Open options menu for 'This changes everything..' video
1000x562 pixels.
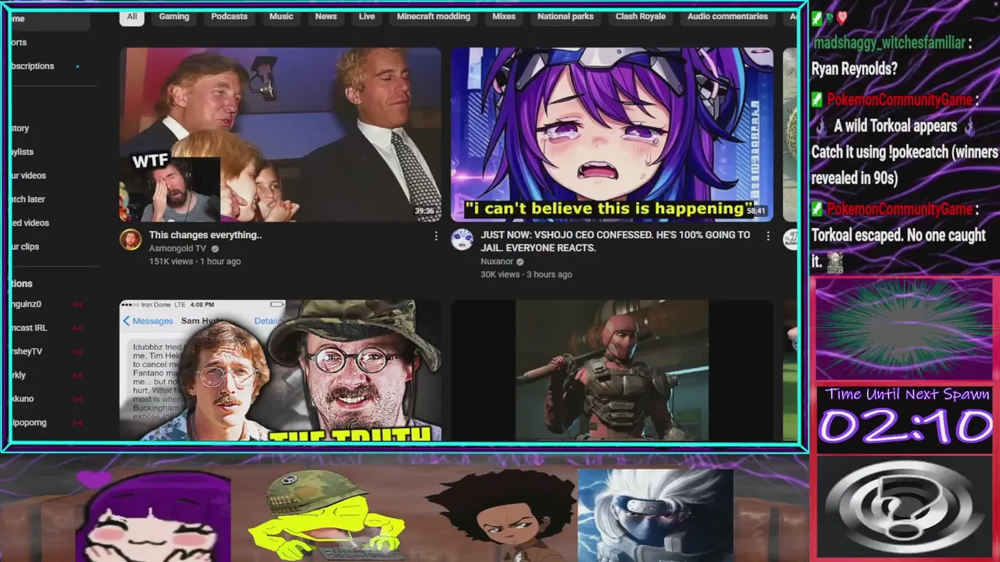pos(436,236)
